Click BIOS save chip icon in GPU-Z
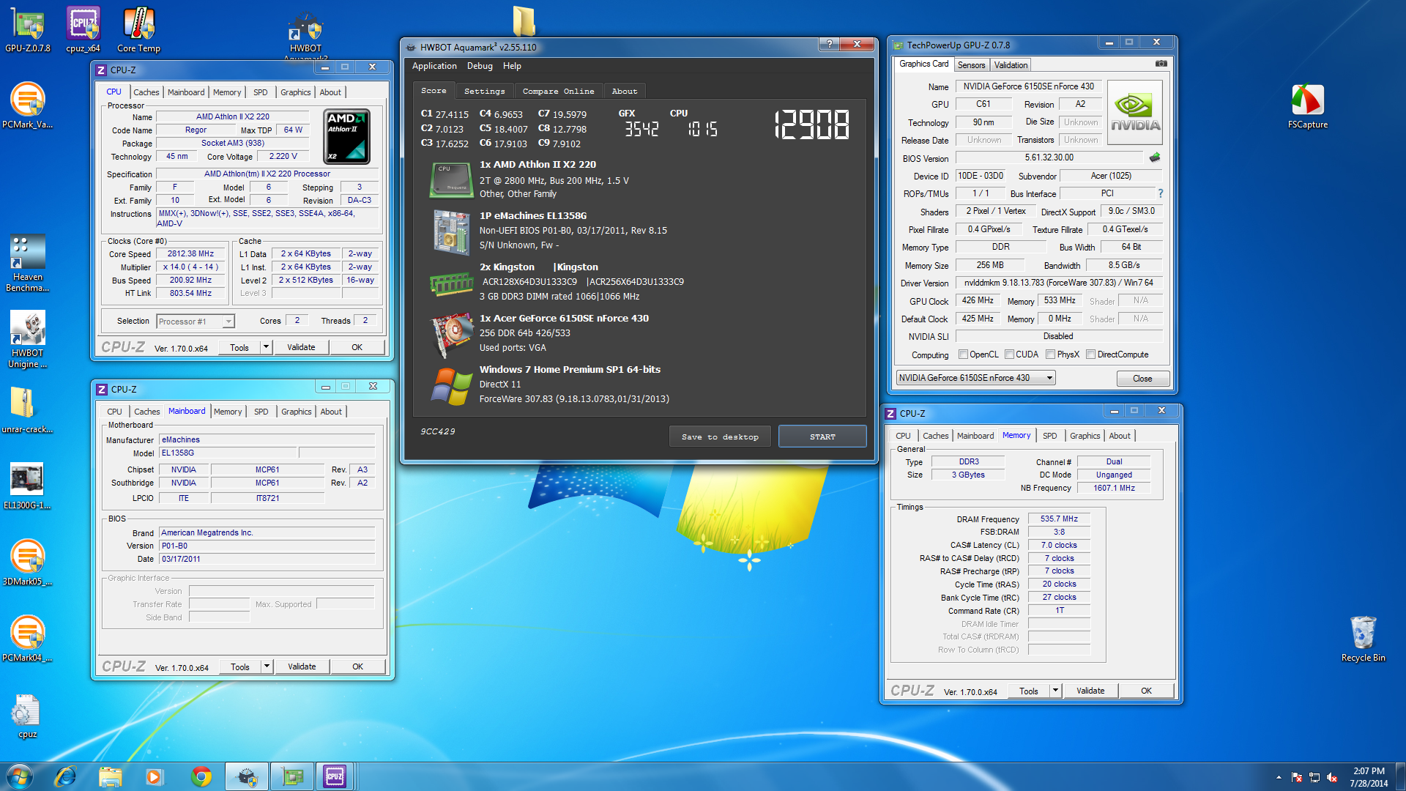 [x=1155, y=157]
